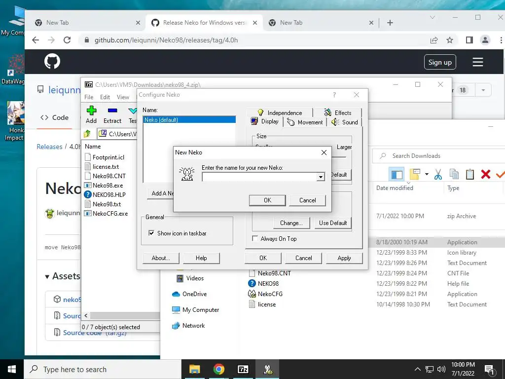The width and height of the screenshot is (505, 379).
Task: Select OneDrive in Explorer navigation pane
Action: tap(189, 294)
